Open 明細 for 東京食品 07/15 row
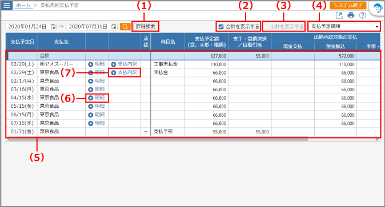Viewport: 385px width, 207px height. click(x=97, y=123)
